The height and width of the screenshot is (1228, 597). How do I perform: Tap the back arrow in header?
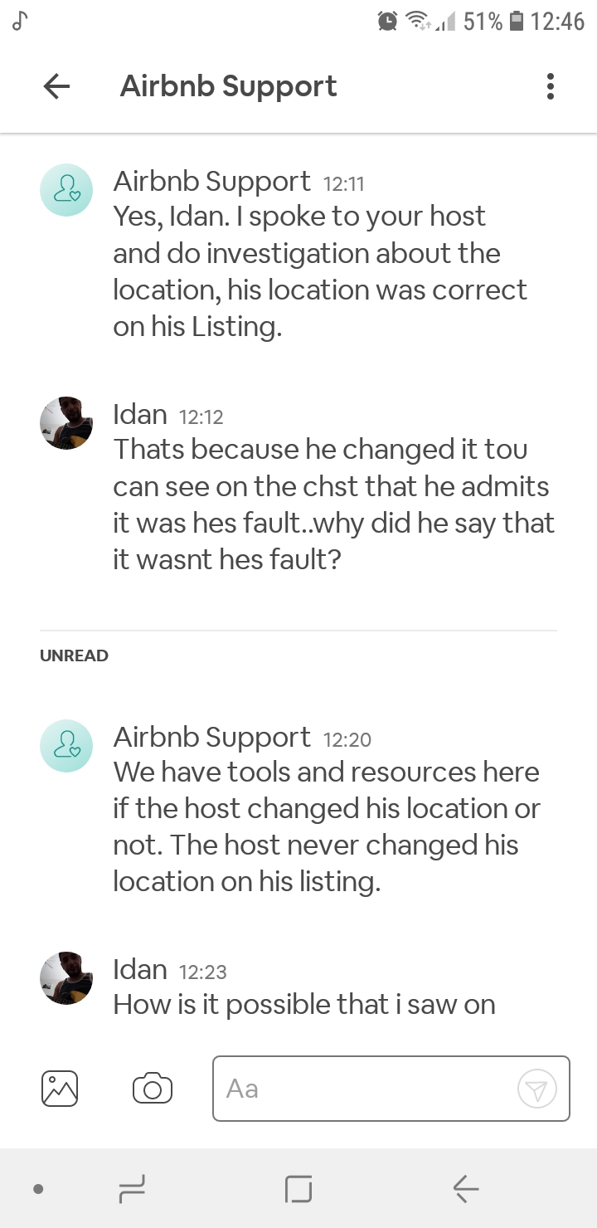[x=56, y=86]
